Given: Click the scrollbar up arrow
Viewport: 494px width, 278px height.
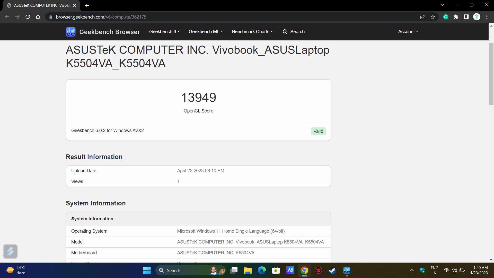Looking at the screenshot, I should click(x=491, y=26).
